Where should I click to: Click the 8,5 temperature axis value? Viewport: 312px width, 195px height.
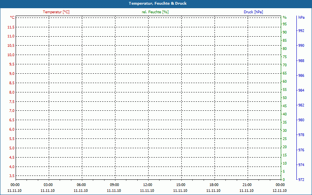click(x=12, y=83)
